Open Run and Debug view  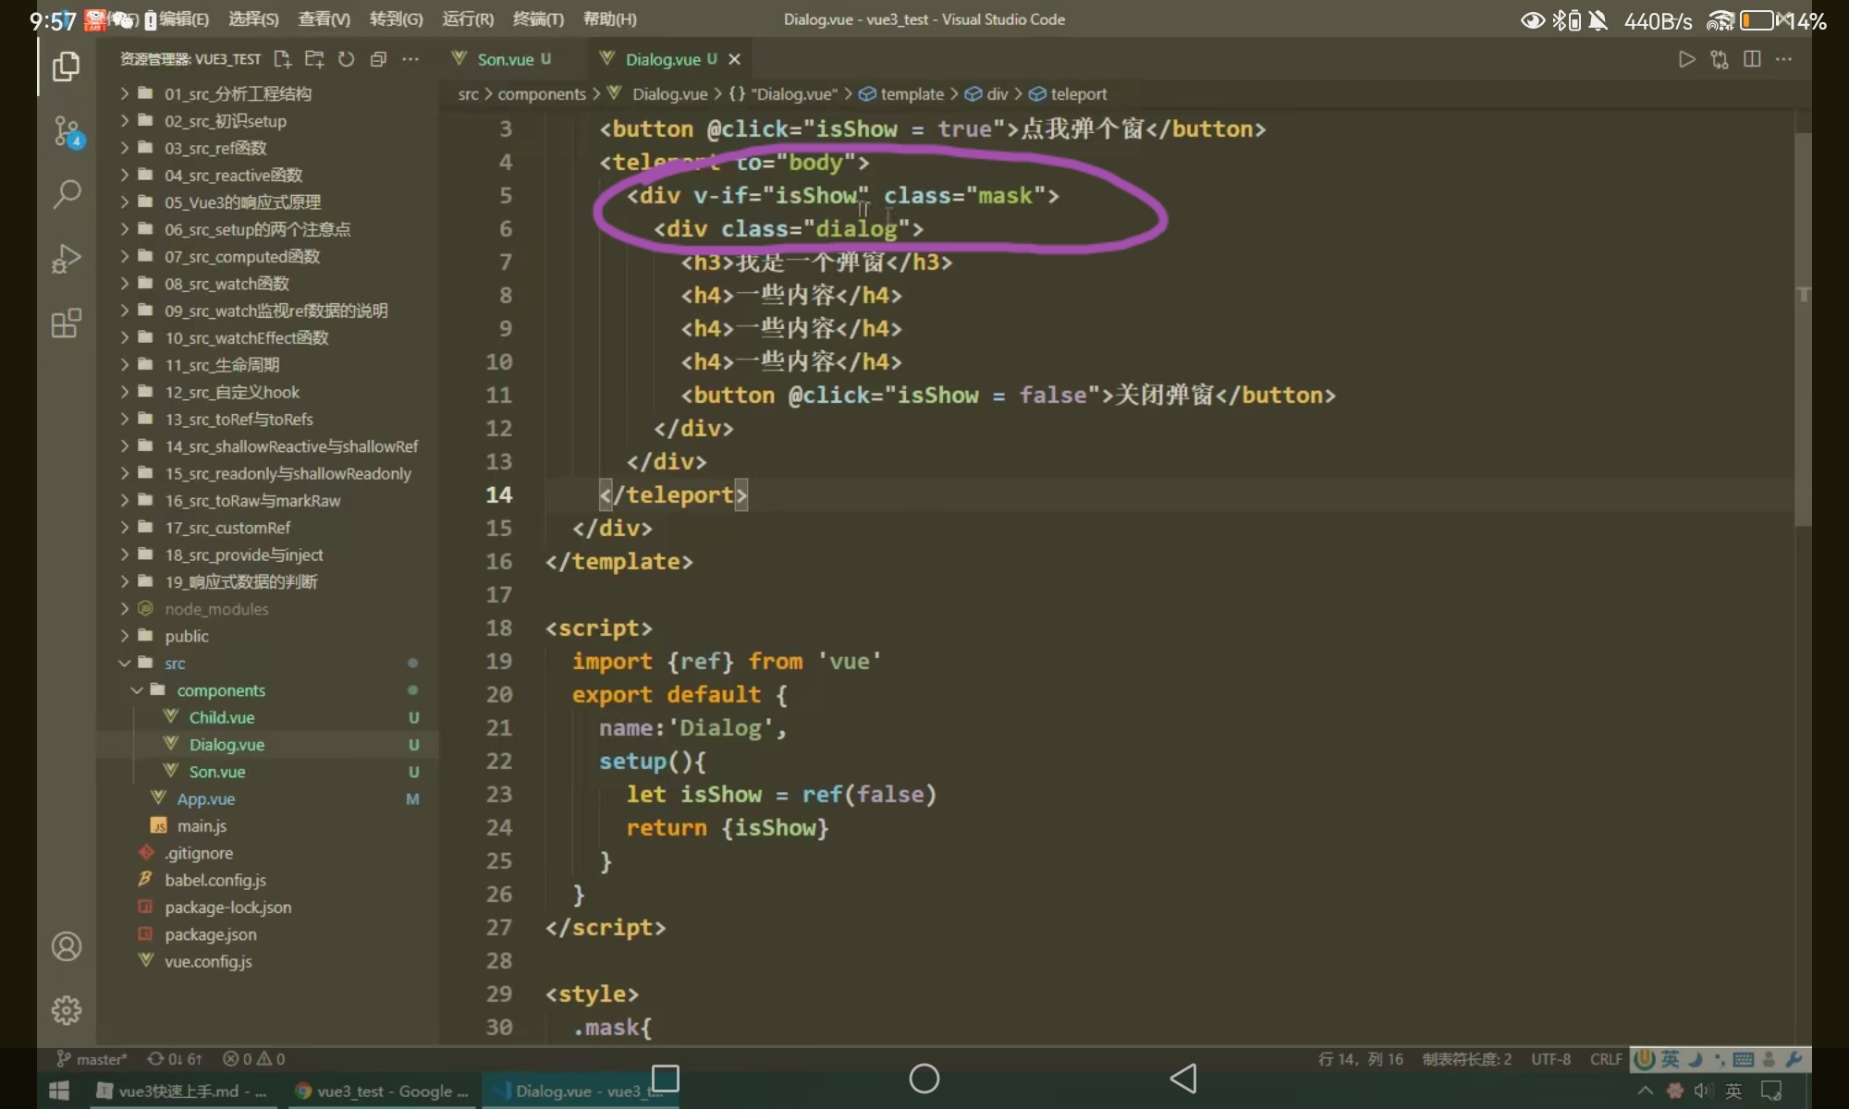tap(66, 259)
